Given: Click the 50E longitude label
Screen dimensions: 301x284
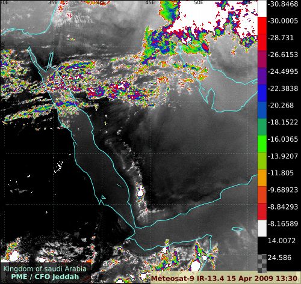Looking at the screenshot, I should point(199,2).
